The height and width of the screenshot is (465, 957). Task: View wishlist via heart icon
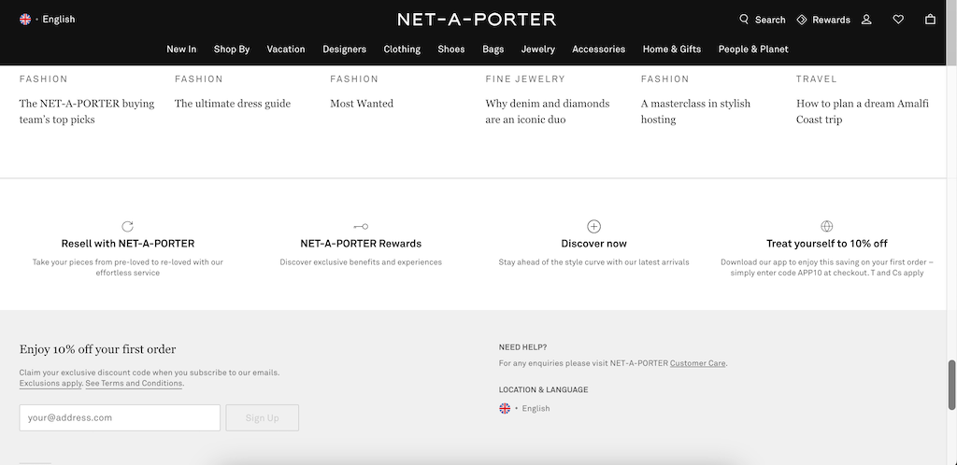pyautogui.click(x=898, y=20)
